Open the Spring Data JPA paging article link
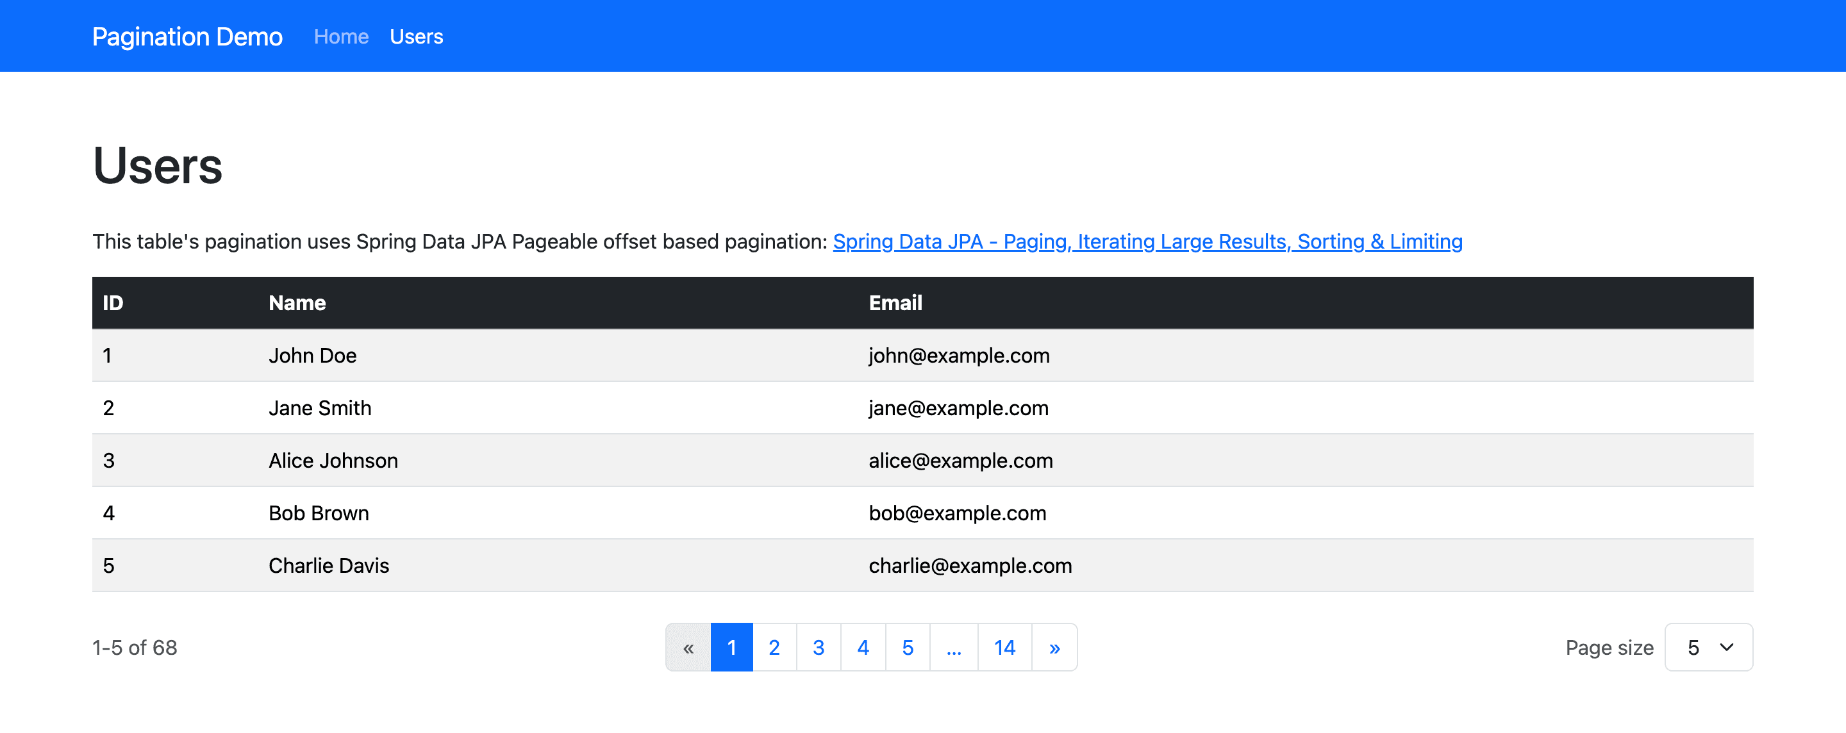1846x733 pixels. pos(1147,242)
